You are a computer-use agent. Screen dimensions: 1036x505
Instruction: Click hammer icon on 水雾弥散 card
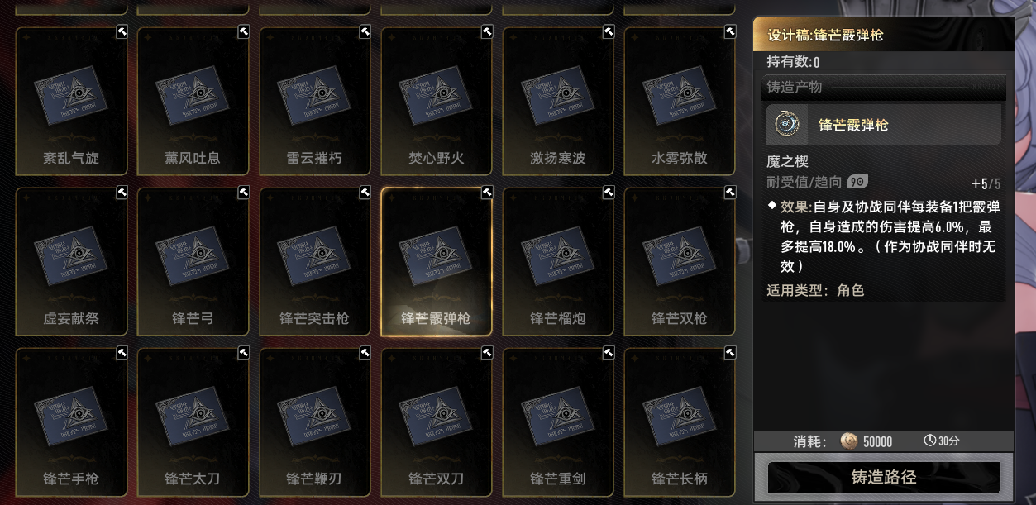coord(730,31)
